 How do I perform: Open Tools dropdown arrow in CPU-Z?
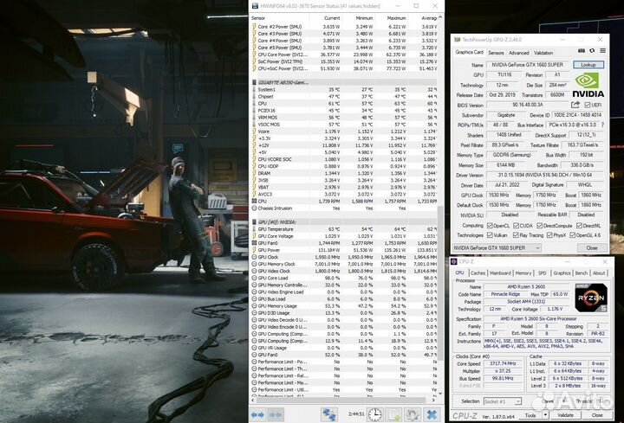[x=546, y=415]
